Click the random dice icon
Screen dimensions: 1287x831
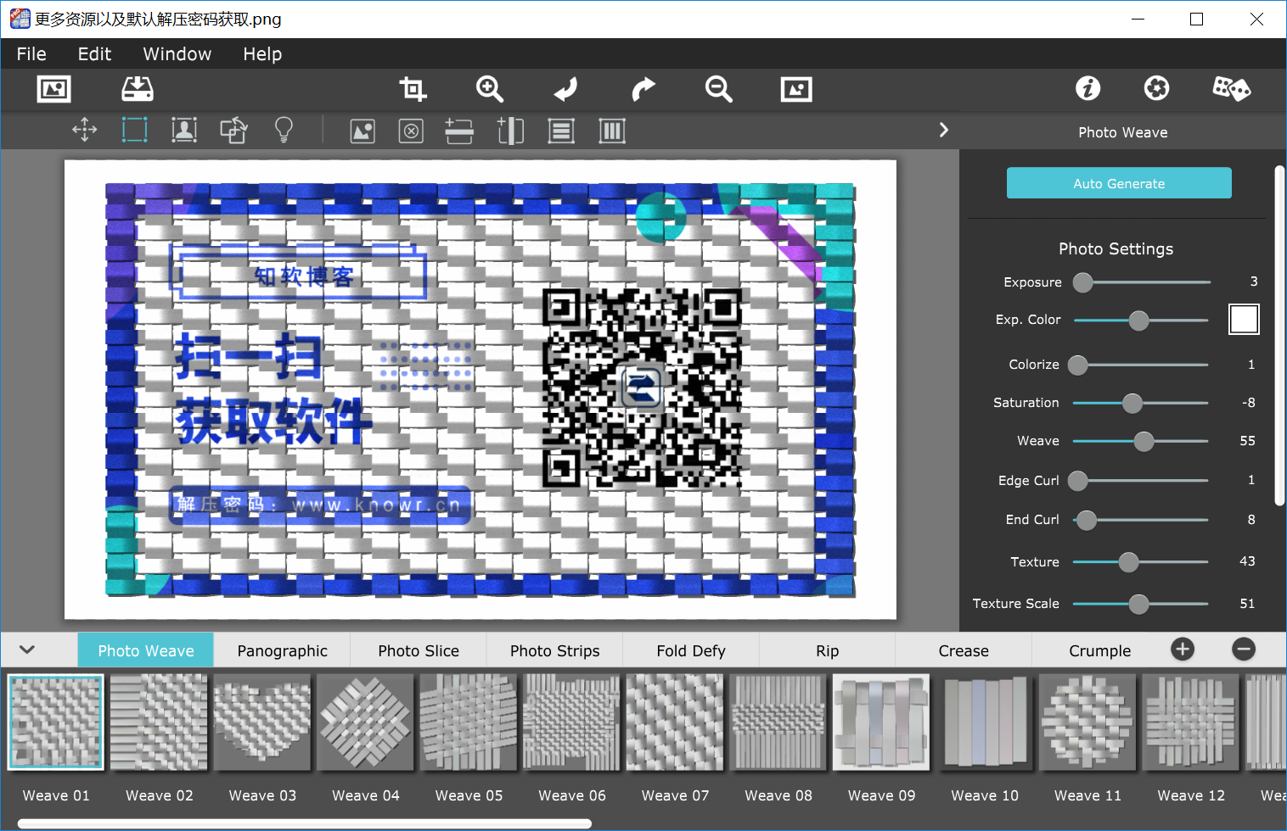[x=1232, y=88]
